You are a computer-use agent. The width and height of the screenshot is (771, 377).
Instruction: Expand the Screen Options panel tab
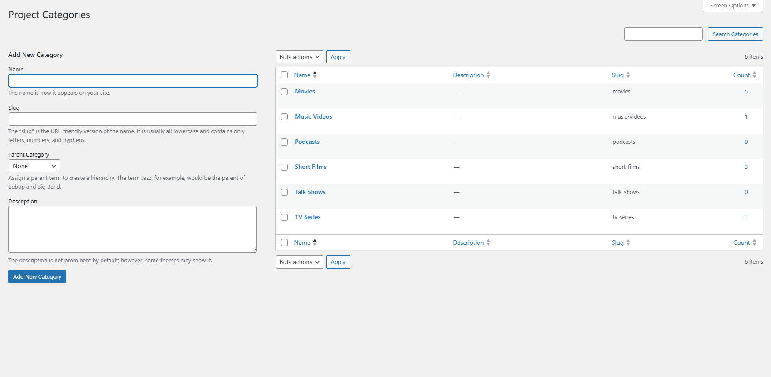pos(733,6)
